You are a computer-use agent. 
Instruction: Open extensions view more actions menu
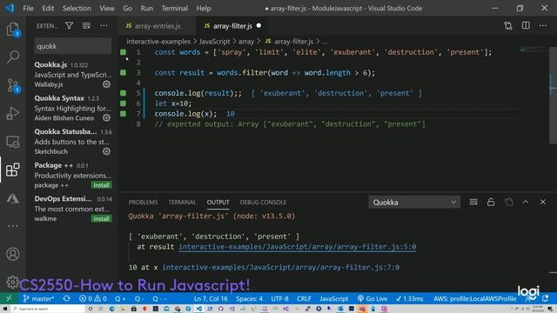[104, 25]
